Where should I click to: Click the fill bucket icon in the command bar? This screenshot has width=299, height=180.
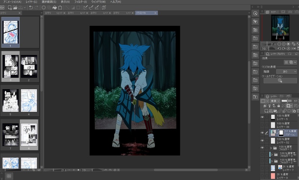click(55, 7)
